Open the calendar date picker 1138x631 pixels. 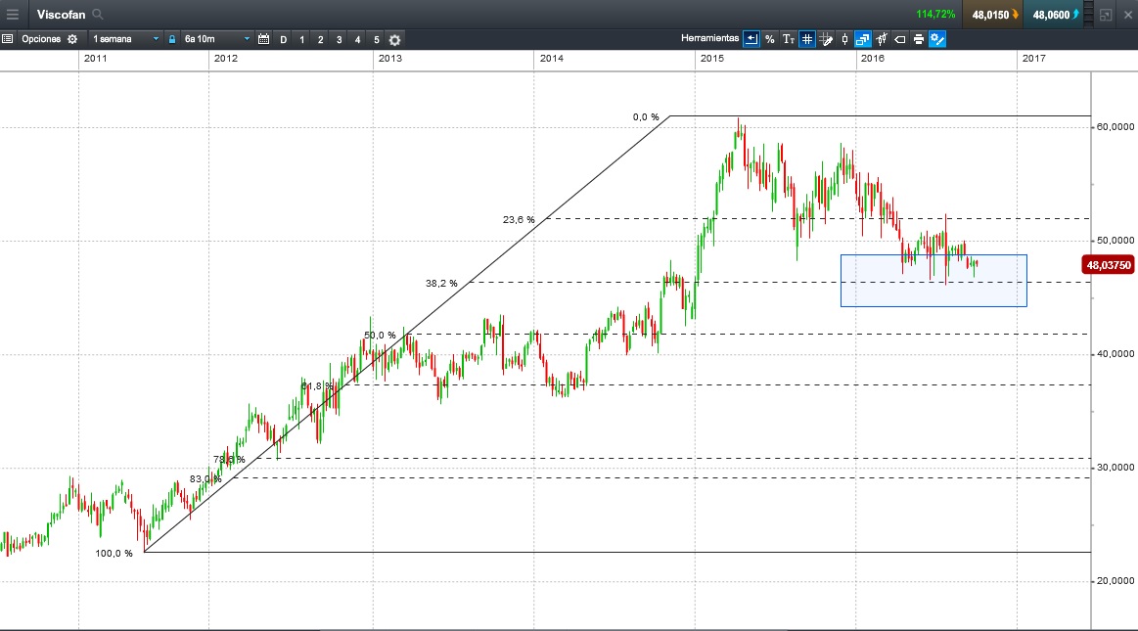point(263,39)
